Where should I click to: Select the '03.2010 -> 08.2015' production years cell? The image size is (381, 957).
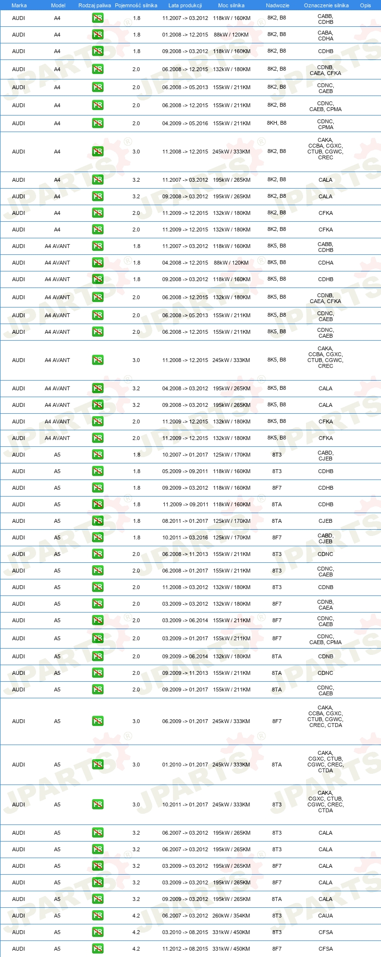[185, 932]
